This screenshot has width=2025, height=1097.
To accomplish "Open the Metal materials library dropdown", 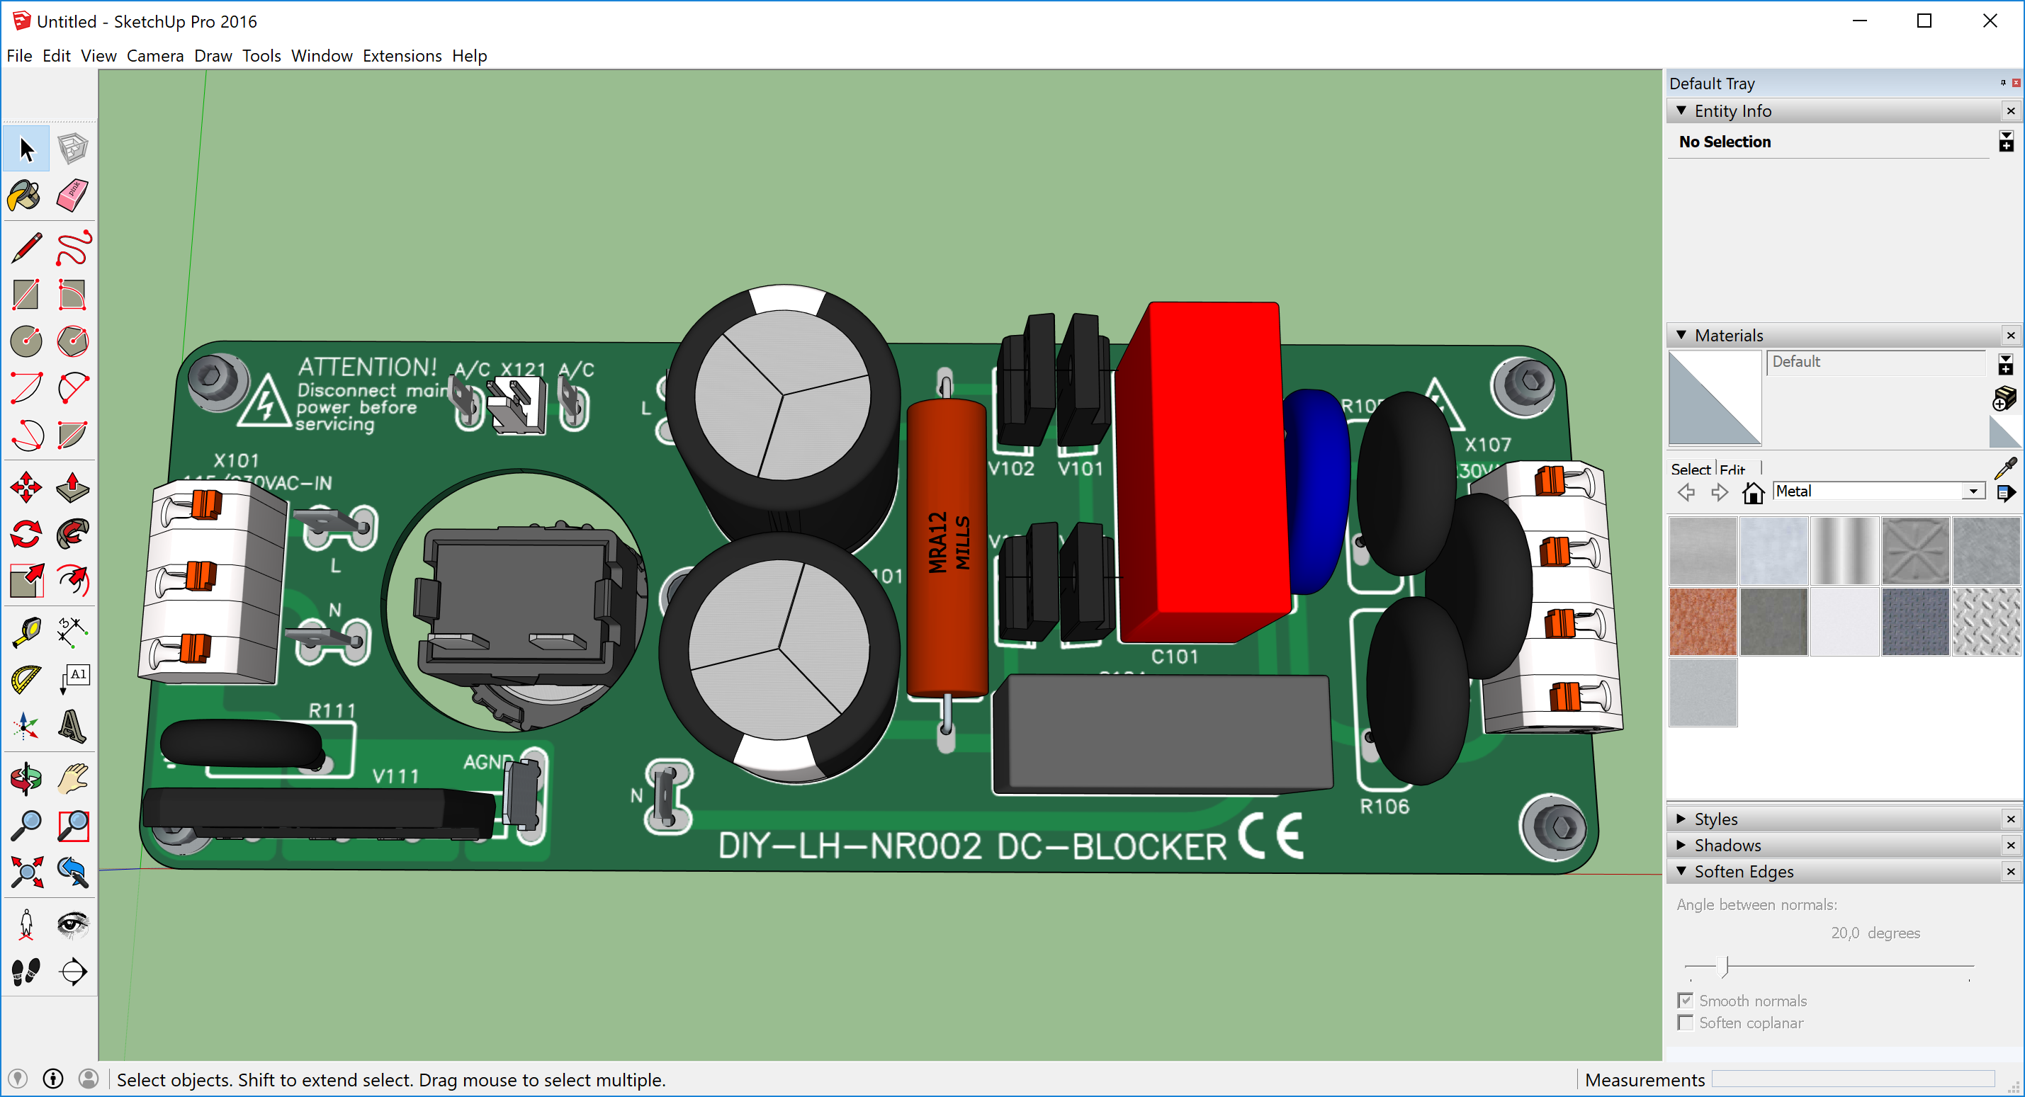I will pyautogui.click(x=1973, y=491).
